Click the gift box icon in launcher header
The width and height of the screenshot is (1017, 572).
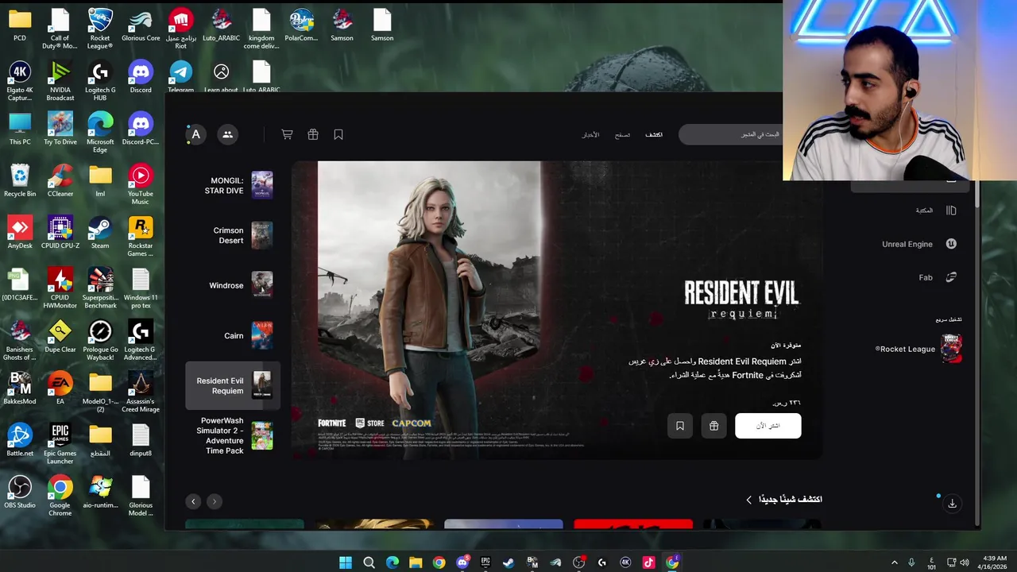pyautogui.click(x=313, y=135)
